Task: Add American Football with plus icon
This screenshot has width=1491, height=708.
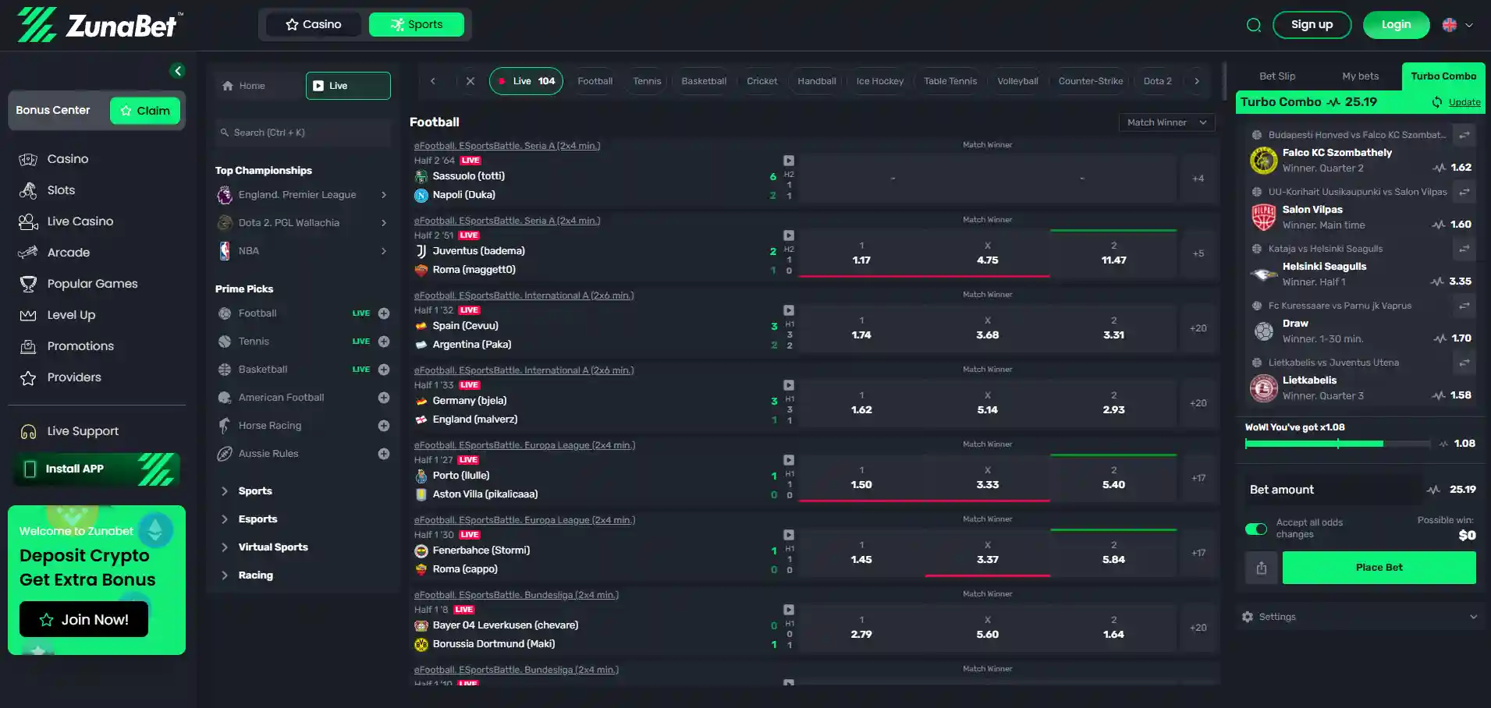Action: pyautogui.click(x=384, y=398)
